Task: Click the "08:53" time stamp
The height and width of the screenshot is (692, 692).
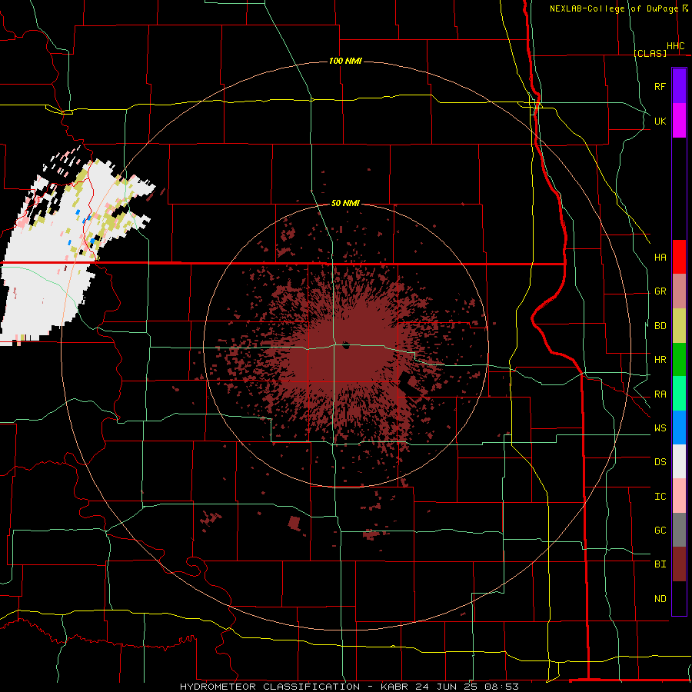Action: point(500,687)
